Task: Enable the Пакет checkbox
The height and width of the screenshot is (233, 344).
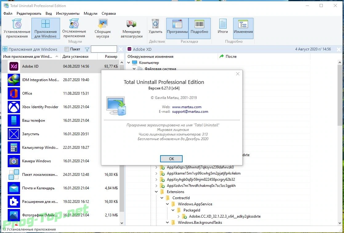Action: pyautogui.click(x=67, y=49)
